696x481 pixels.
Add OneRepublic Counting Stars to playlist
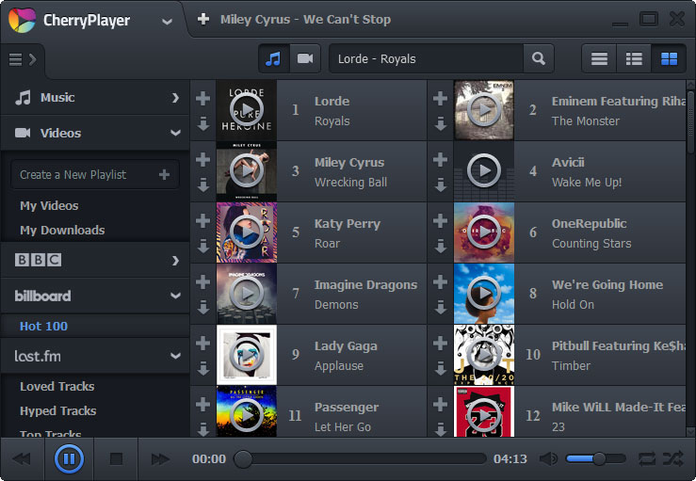click(x=440, y=220)
